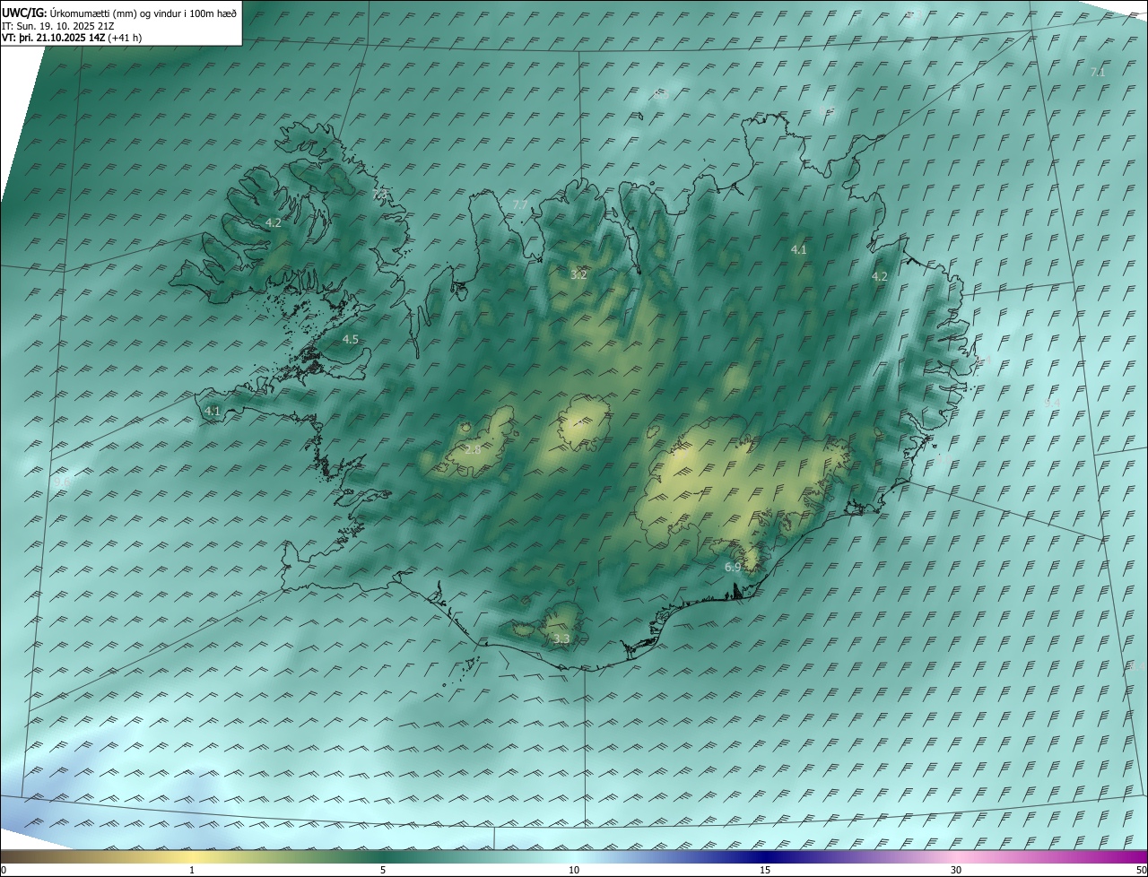Click the '0' tick on the colour scale

pos(4,870)
